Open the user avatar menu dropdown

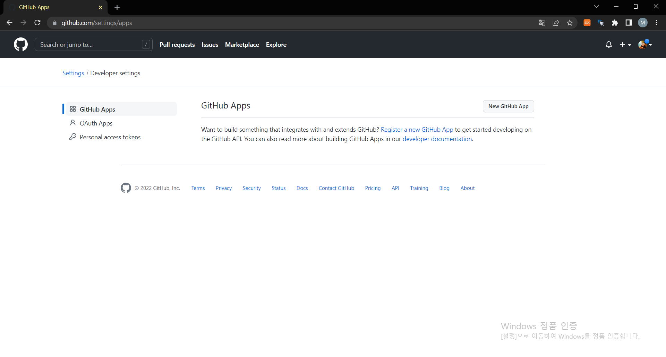click(x=645, y=44)
